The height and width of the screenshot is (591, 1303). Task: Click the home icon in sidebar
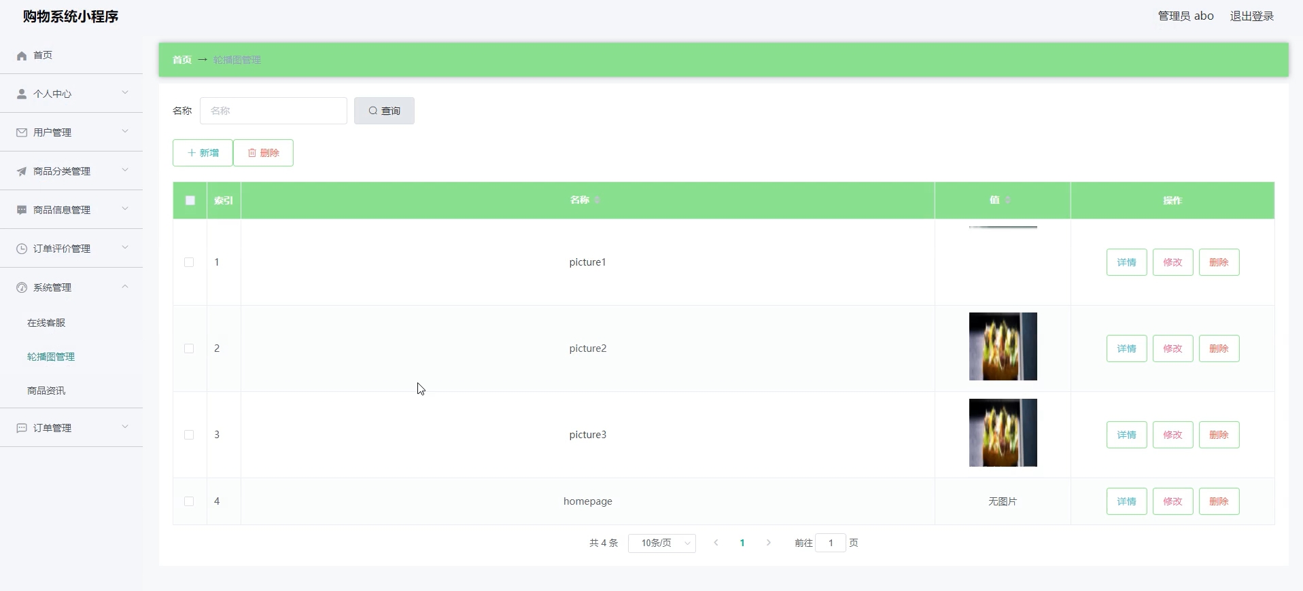point(22,56)
